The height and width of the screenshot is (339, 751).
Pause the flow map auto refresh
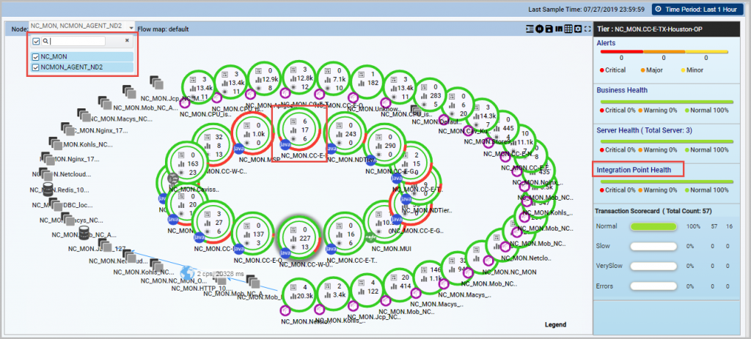tap(539, 29)
